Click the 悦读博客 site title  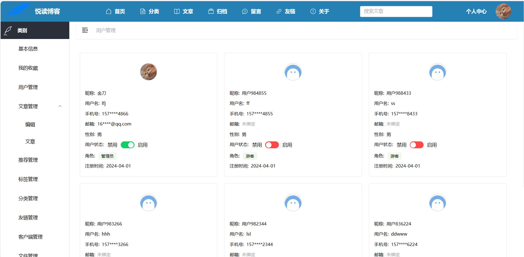tap(47, 11)
